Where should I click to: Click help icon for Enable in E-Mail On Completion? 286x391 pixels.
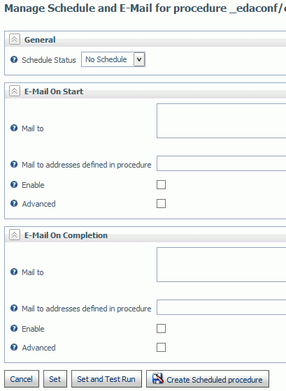tap(14, 328)
